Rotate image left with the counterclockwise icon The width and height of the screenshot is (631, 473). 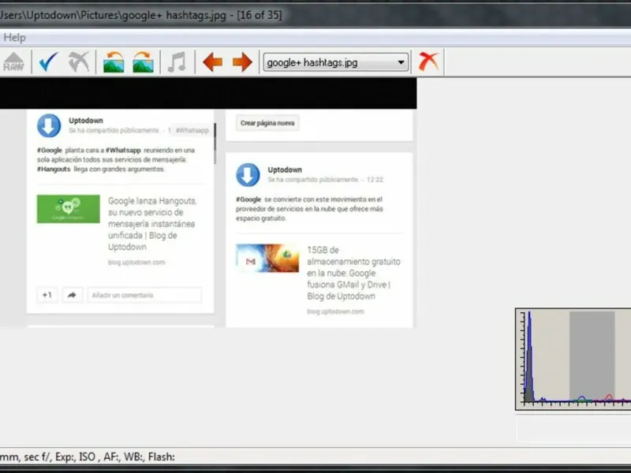click(114, 62)
